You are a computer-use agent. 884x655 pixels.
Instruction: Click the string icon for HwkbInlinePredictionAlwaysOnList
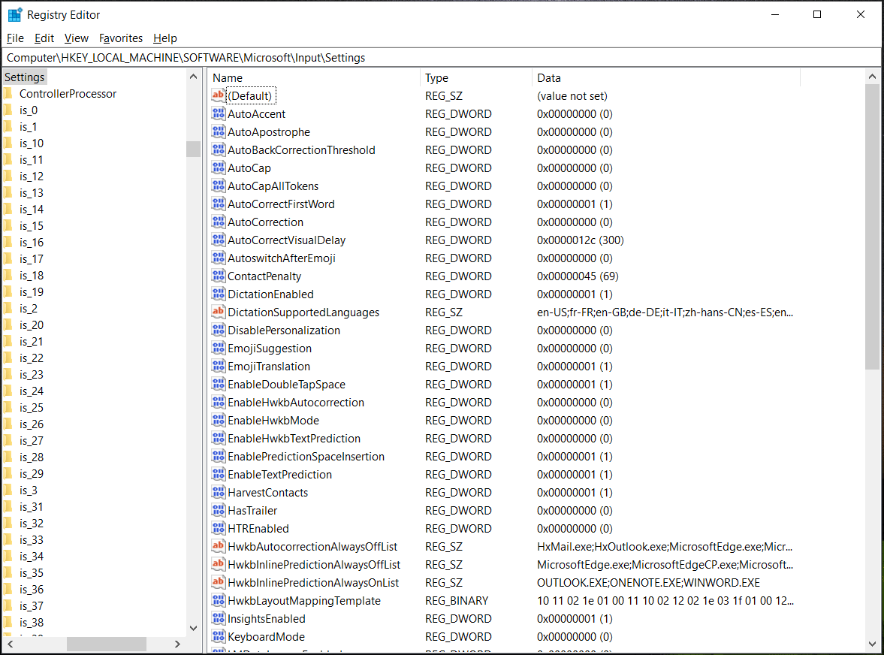(x=218, y=582)
